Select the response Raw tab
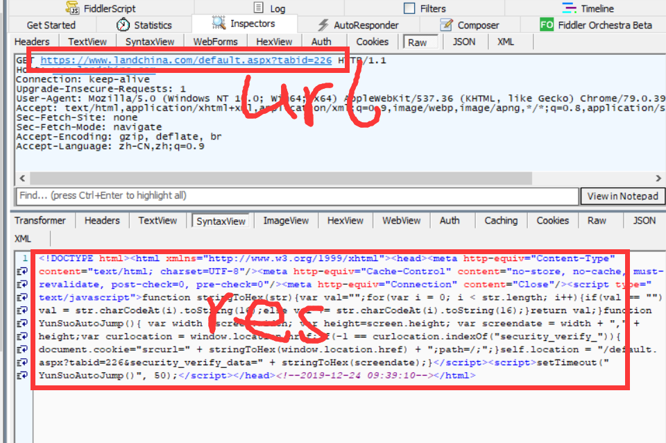The height and width of the screenshot is (443, 666). tap(597, 220)
